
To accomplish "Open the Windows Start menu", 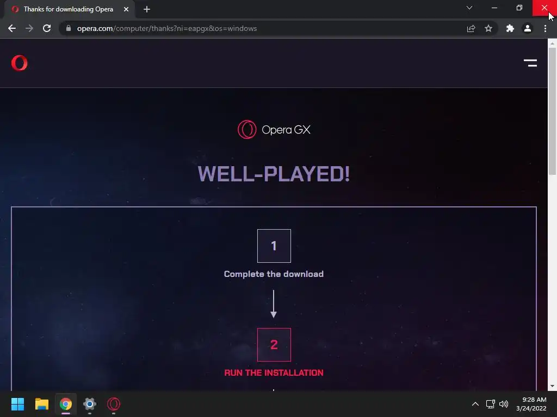I will click(17, 404).
